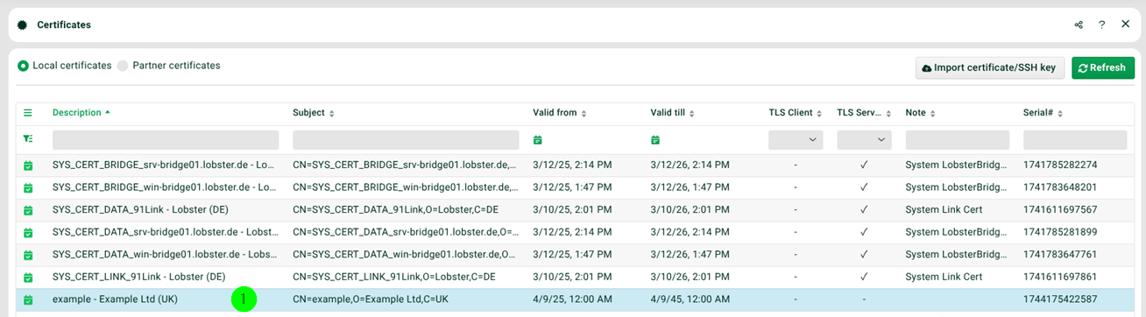Click the share icon in title bar

[1079, 25]
